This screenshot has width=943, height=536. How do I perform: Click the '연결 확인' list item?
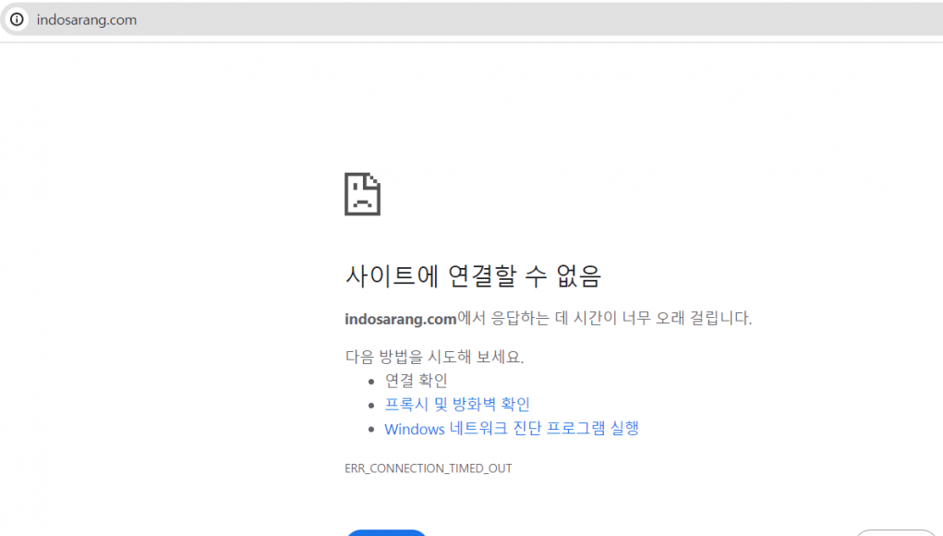[417, 380]
